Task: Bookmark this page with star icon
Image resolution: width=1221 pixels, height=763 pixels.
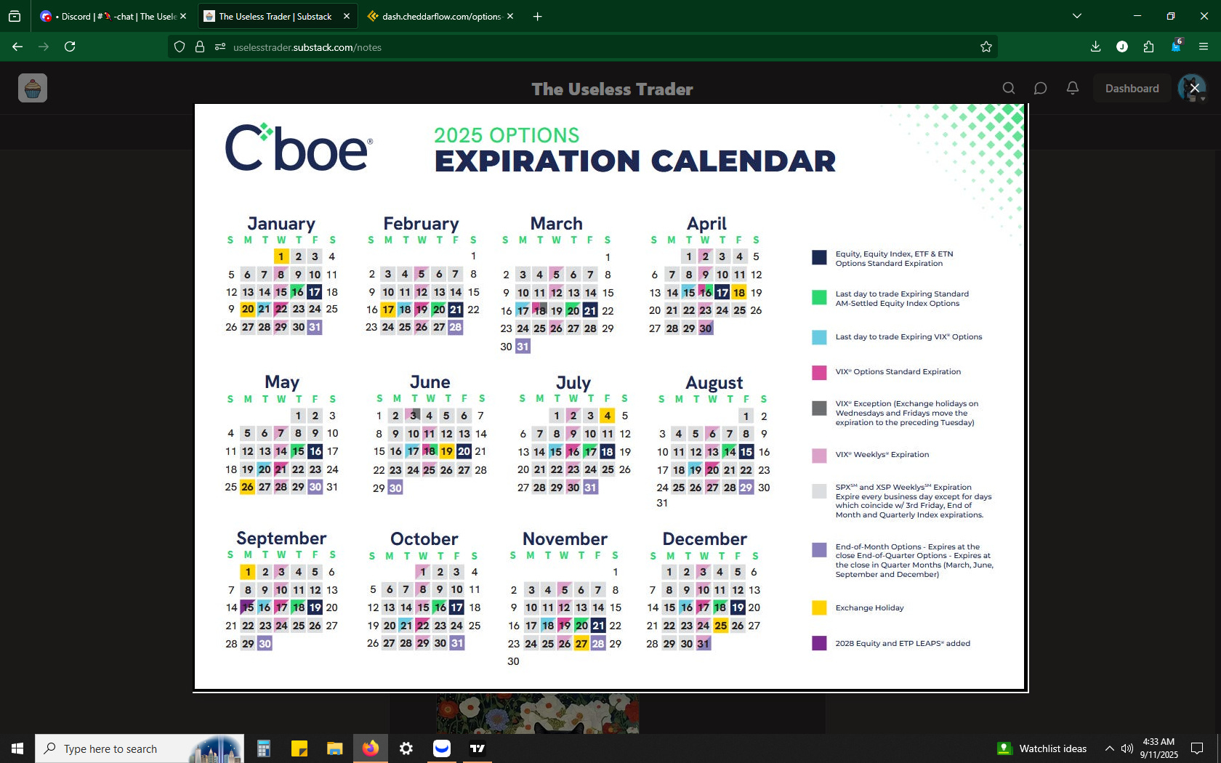Action: 986,47
